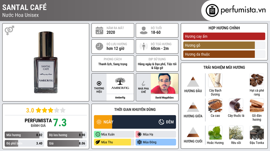Click the 60cm - 2m projection value
The height and width of the screenshot is (151, 270).
[x=160, y=48]
